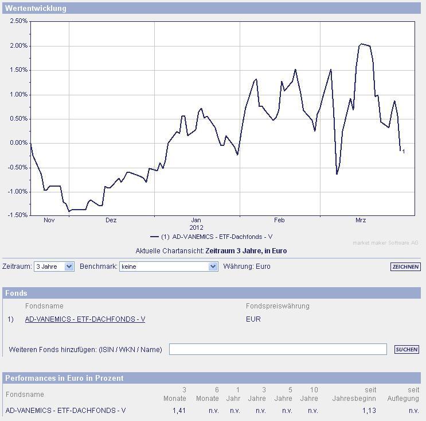426x421 pixels.
Task: Click the 10 Jahre column header
Action: pos(309,394)
